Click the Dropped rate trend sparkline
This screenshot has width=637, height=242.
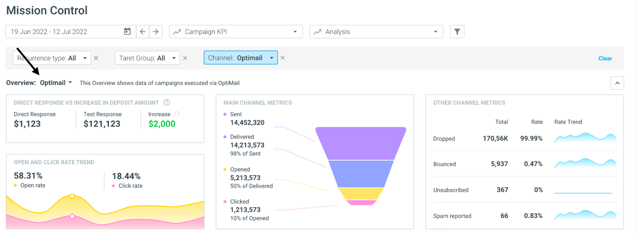click(585, 138)
